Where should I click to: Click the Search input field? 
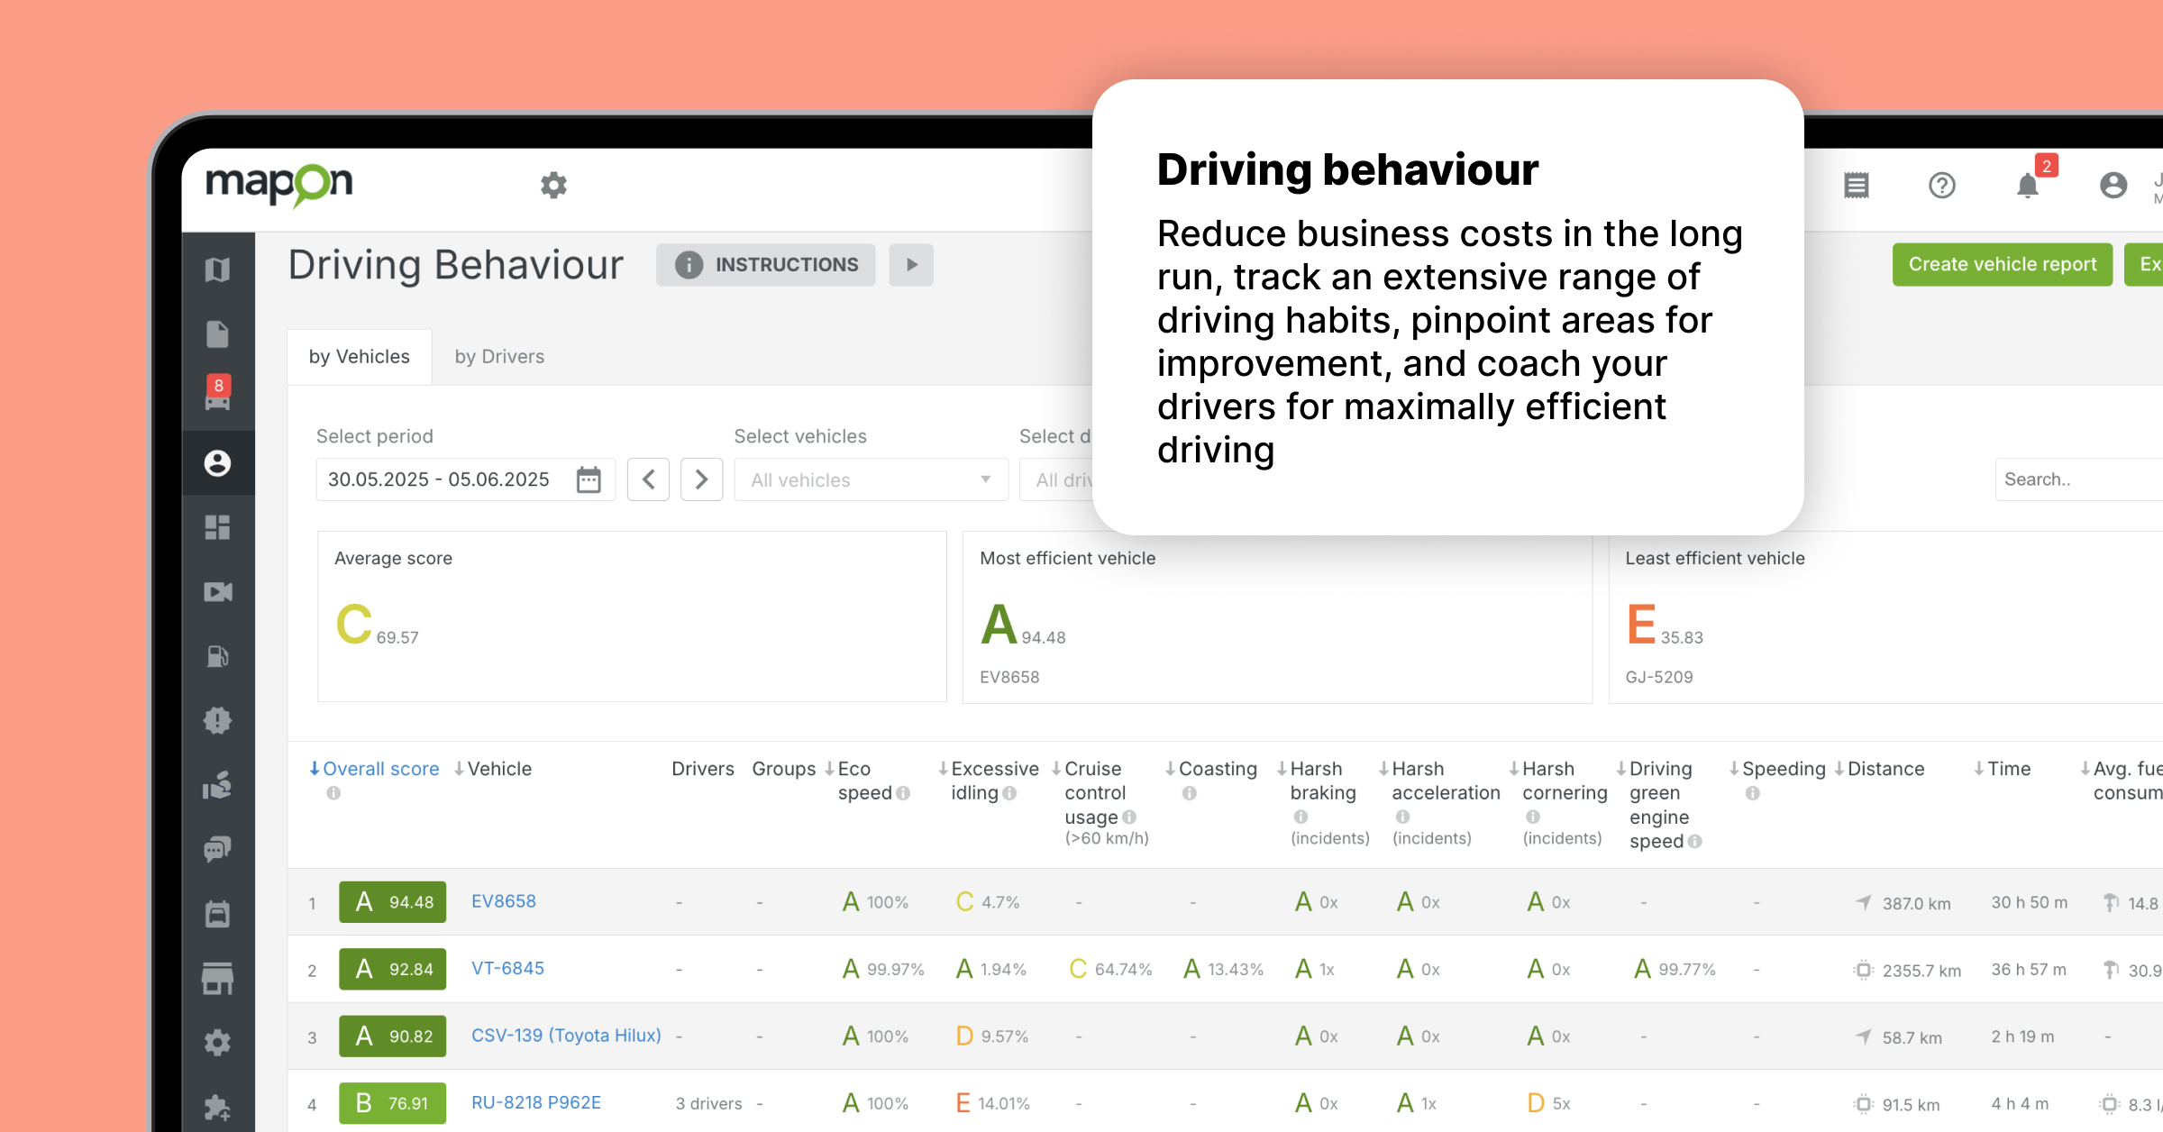click(2077, 479)
